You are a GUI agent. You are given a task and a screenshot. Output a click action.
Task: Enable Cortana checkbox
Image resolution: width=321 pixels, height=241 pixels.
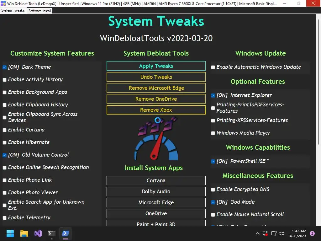[4, 130]
